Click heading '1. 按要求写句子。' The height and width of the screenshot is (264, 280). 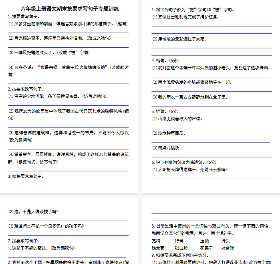(x=24, y=16)
